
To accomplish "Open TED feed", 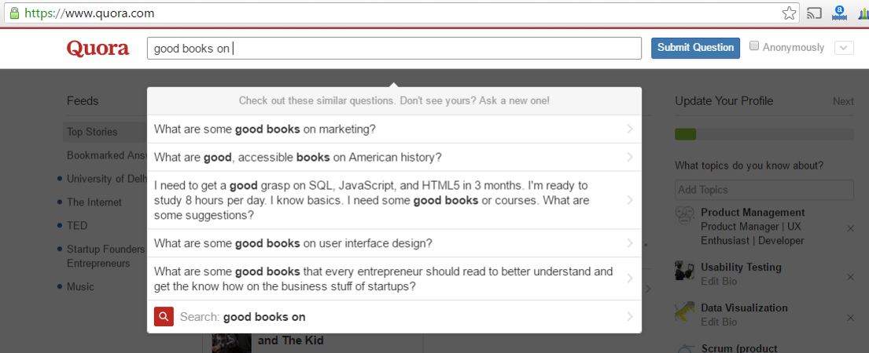I will tap(77, 225).
